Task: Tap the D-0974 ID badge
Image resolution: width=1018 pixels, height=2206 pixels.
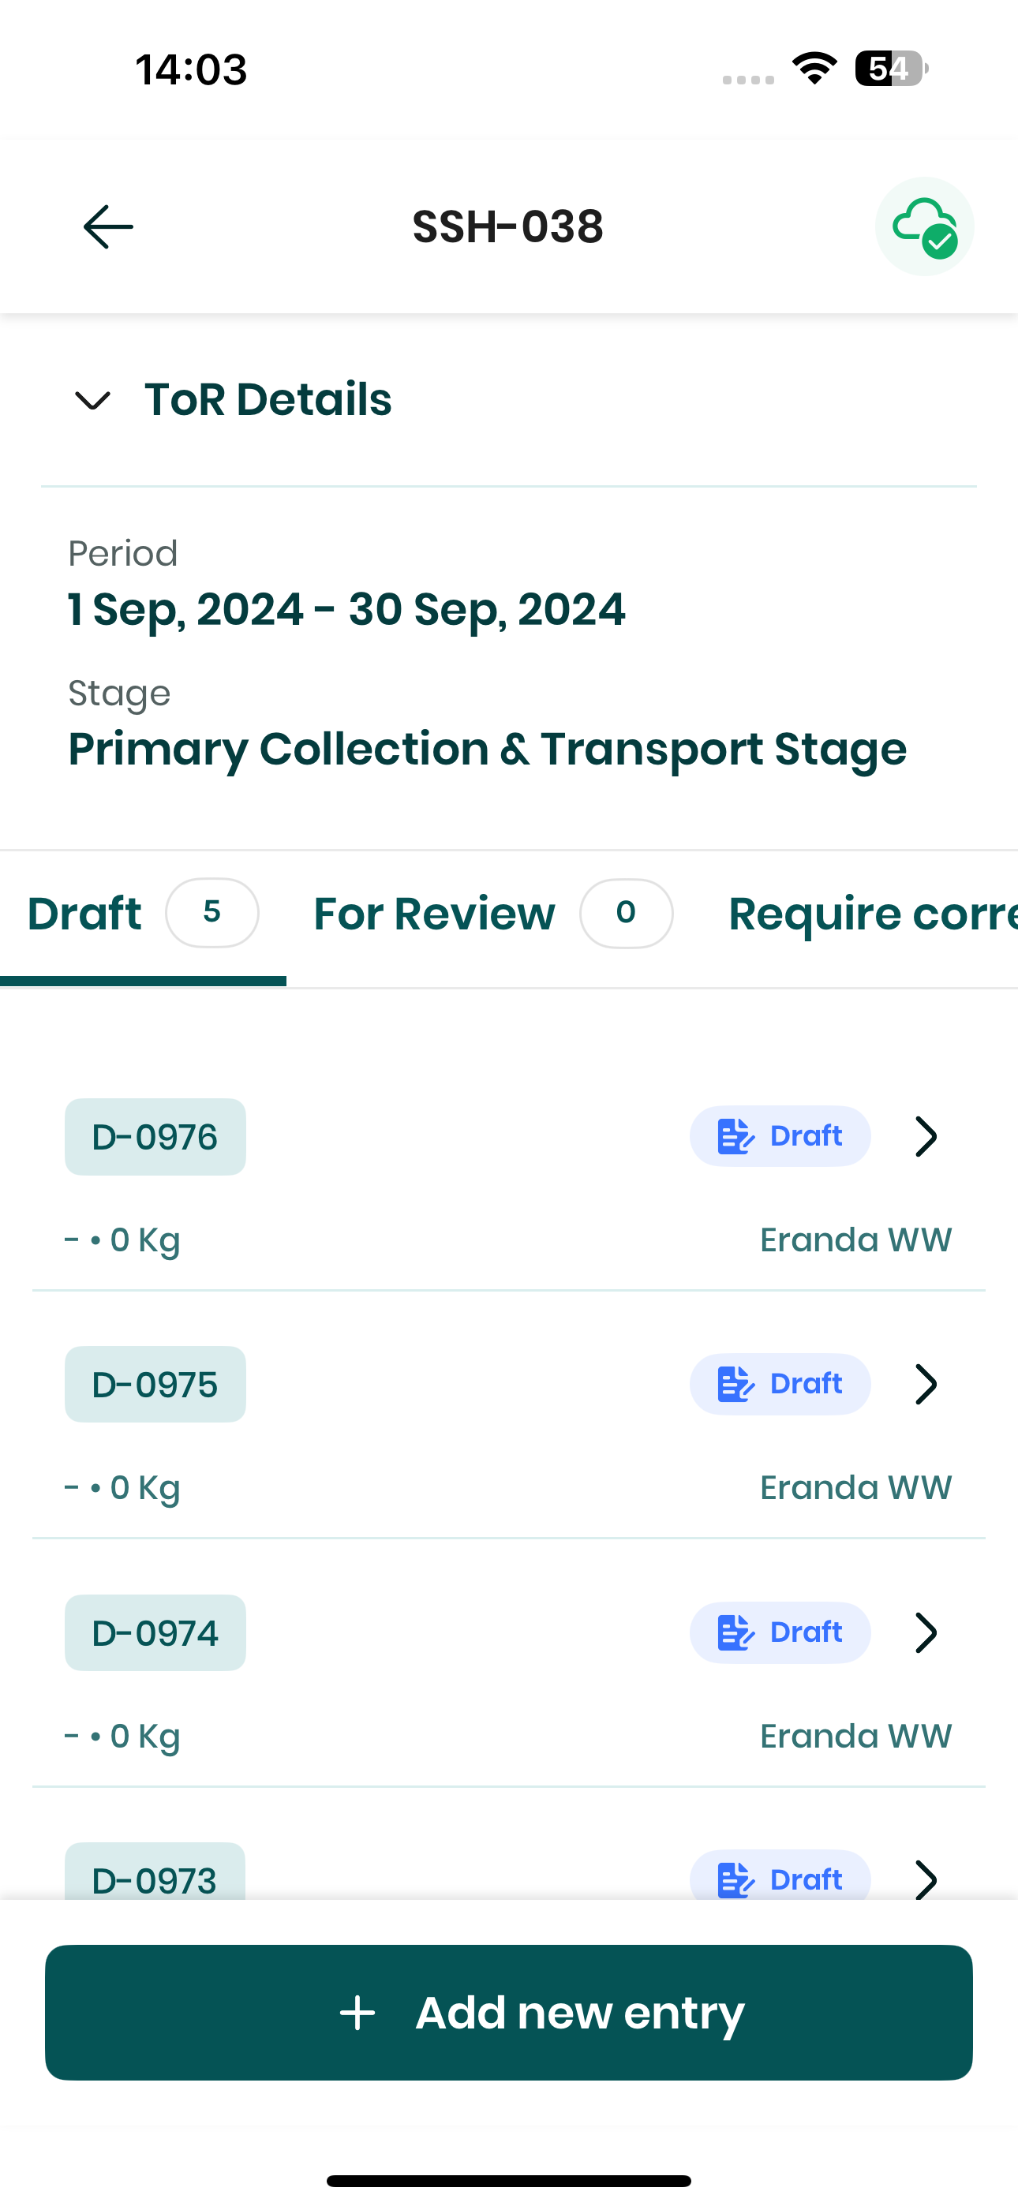Action: (x=155, y=1632)
